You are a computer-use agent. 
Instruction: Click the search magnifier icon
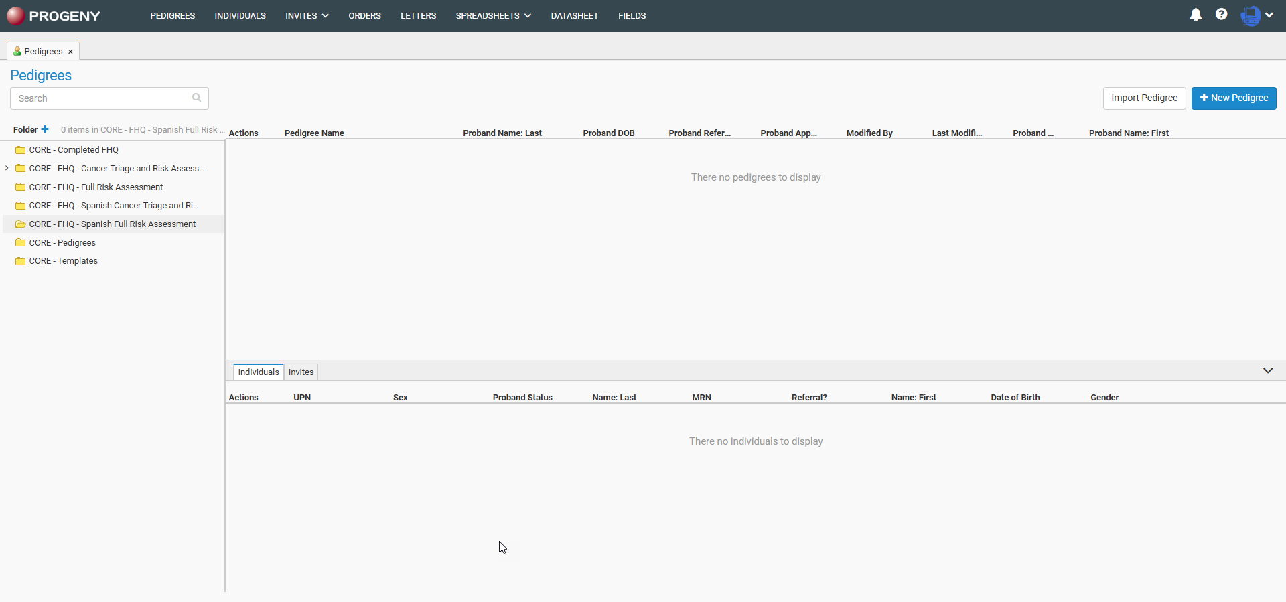[196, 98]
